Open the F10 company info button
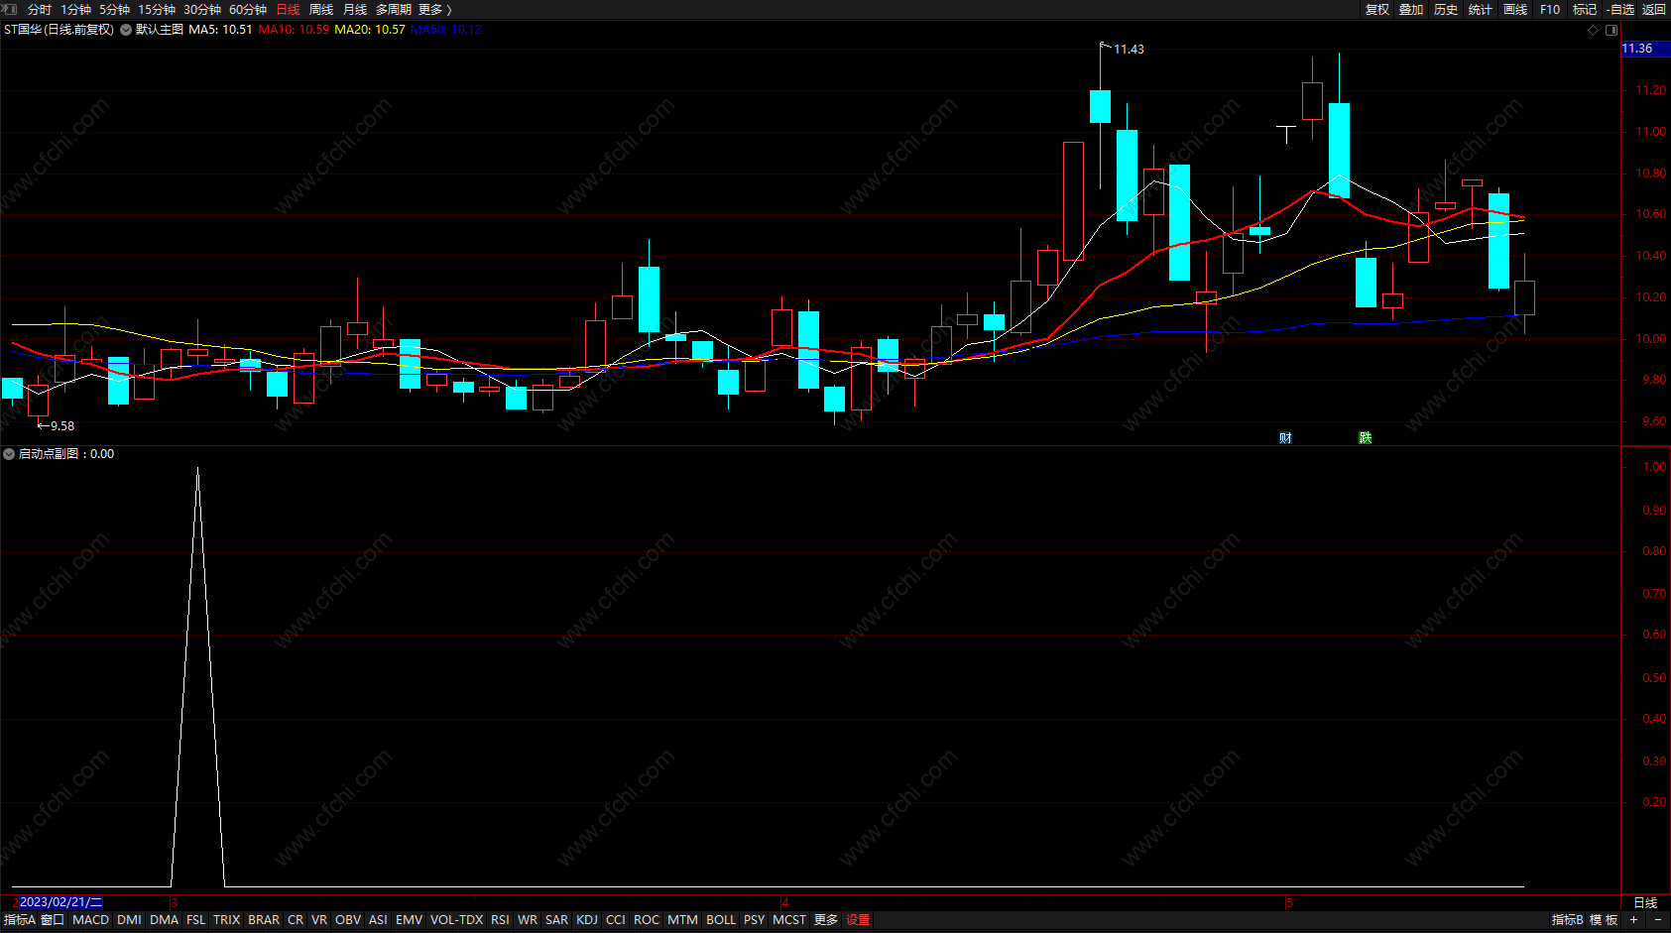The width and height of the screenshot is (1671, 933). pyautogui.click(x=1550, y=9)
